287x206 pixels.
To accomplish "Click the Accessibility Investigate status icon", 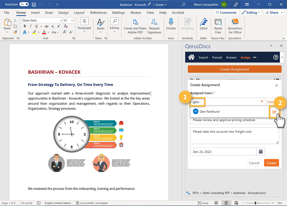I will pos(77,203).
